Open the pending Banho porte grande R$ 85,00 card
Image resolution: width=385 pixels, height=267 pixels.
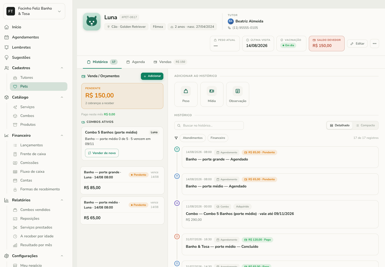point(122,180)
